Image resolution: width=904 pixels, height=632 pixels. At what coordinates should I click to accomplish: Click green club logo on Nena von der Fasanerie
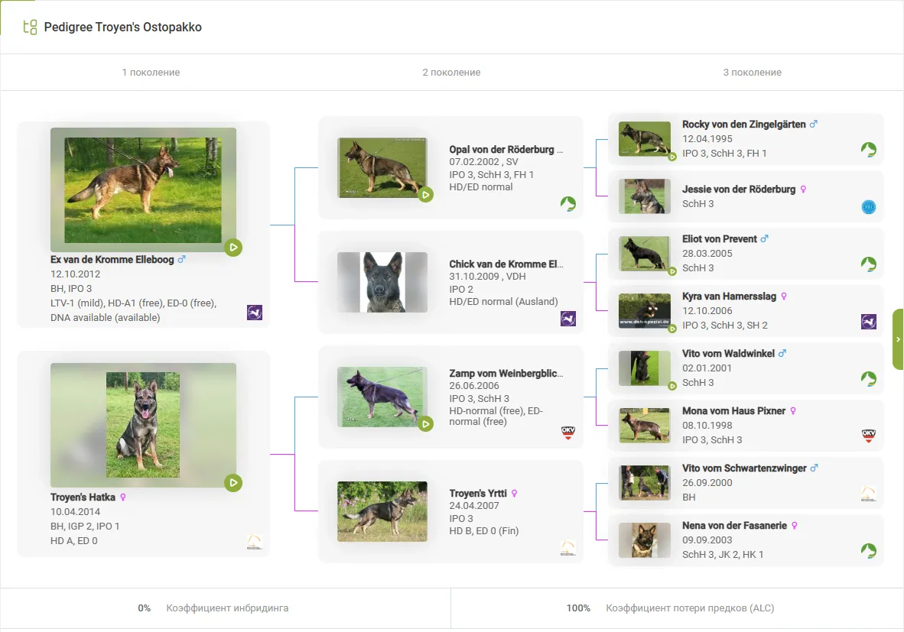[868, 551]
